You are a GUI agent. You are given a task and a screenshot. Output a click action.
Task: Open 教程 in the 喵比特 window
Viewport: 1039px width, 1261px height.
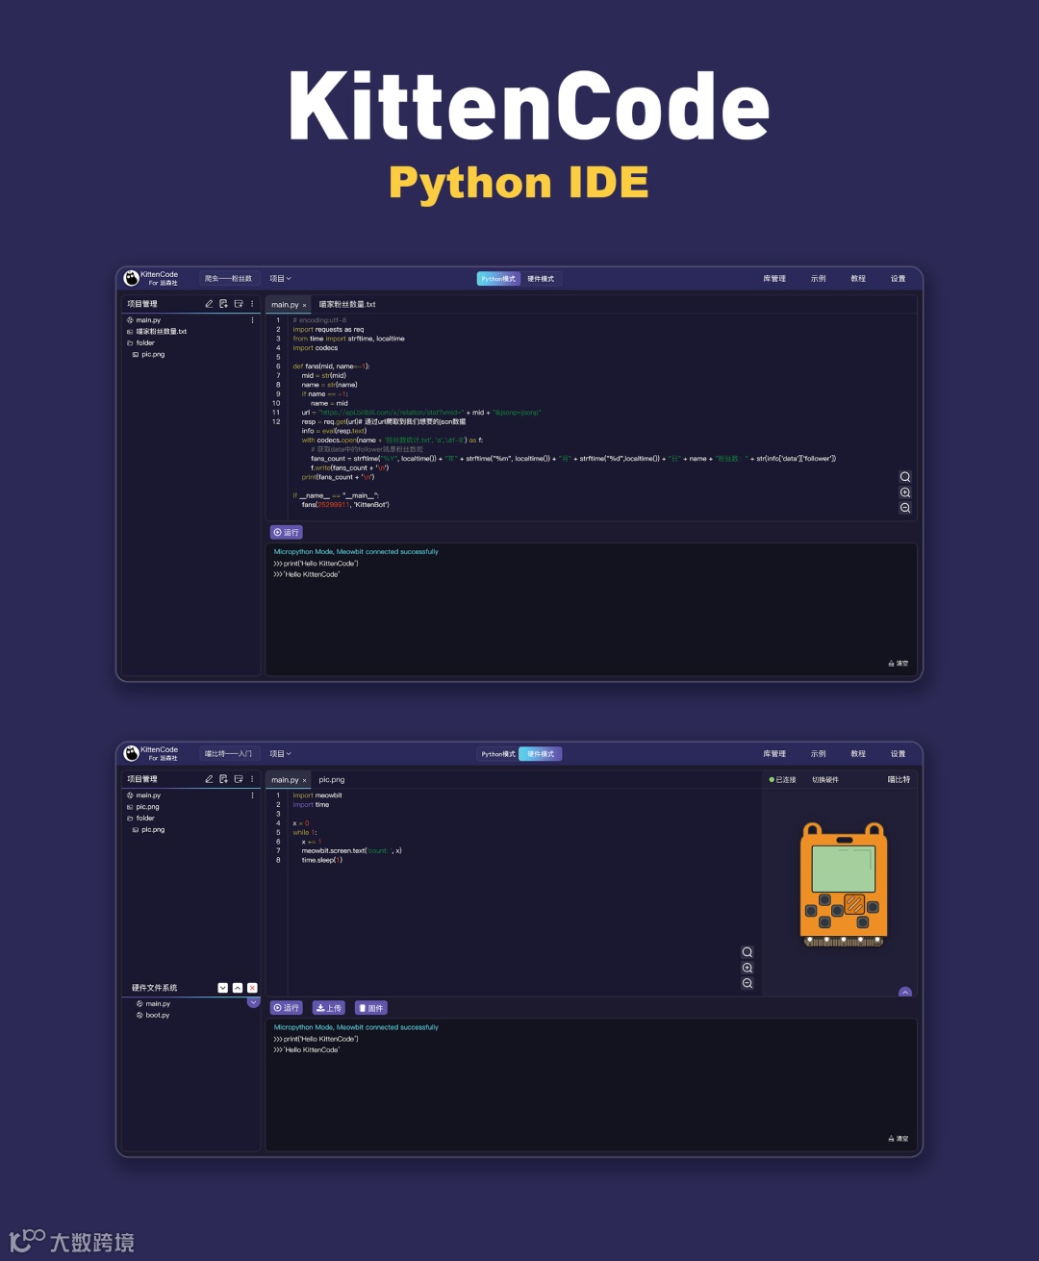[858, 754]
